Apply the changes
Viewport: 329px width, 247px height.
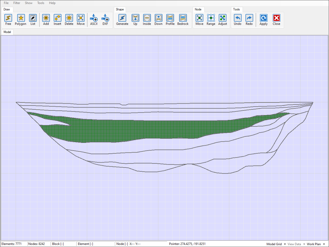(x=263, y=20)
